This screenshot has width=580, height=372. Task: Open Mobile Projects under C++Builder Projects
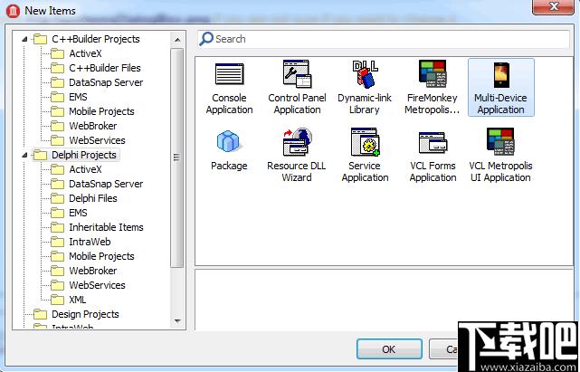coord(92,111)
